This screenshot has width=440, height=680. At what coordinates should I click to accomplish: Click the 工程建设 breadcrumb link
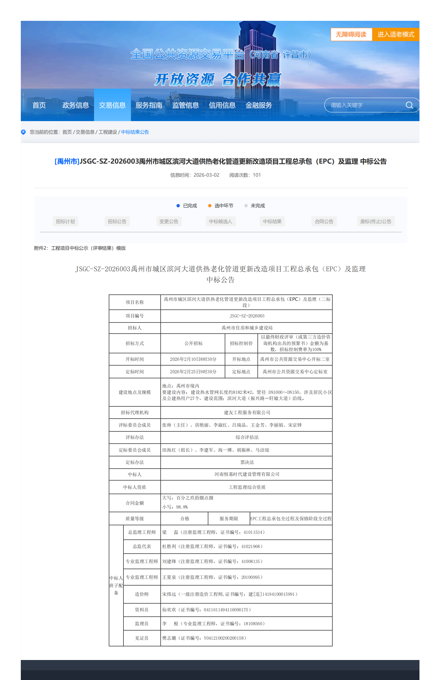tap(108, 132)
